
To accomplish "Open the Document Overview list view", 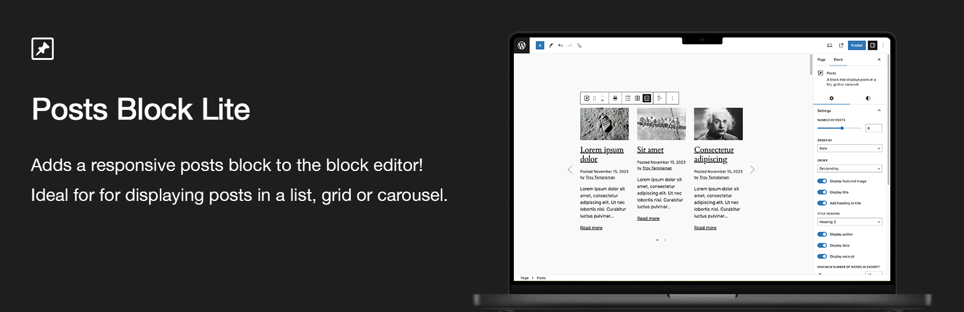I will coord(579,46).
